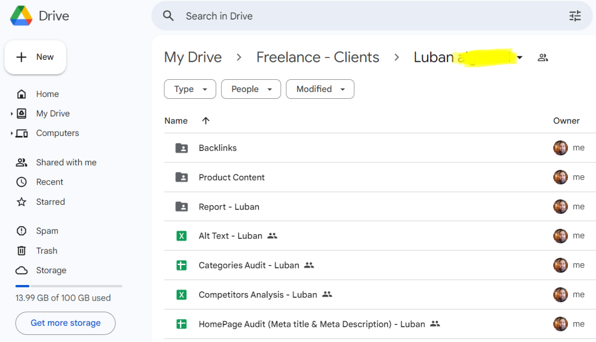Select the Product Content folder name
This screenshot has width=596, height=342.
pyautogui.click(x=232, y=177)
